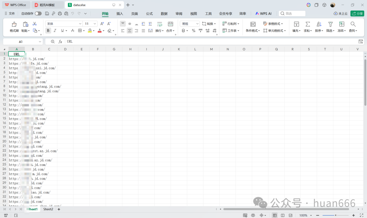Image resolution: width=367 pixels, height=218 pixels.
Task: Click the yellow fill color swatch
Action: coord(90,31)
